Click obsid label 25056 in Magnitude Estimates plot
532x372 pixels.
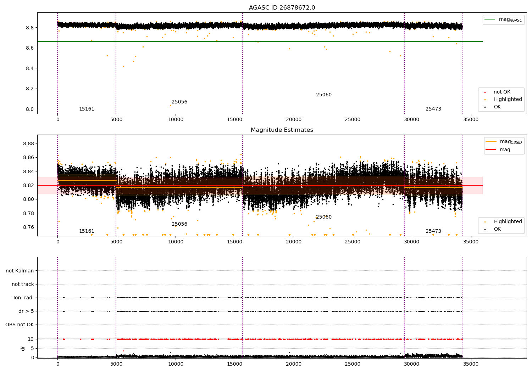click(179, 224)
